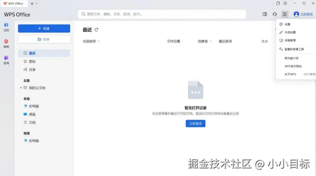Open 文档 documents location

click(30, 123)
